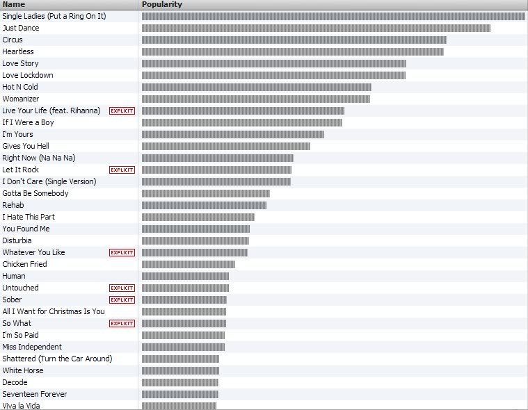Select the EXPLICIT badge beside So What

pyautogui.click(x=122, y=324)
